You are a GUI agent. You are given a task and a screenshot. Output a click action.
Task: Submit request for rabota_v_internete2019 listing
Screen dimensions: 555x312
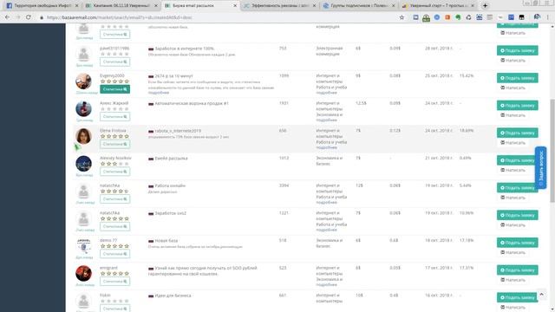point(517,133)
